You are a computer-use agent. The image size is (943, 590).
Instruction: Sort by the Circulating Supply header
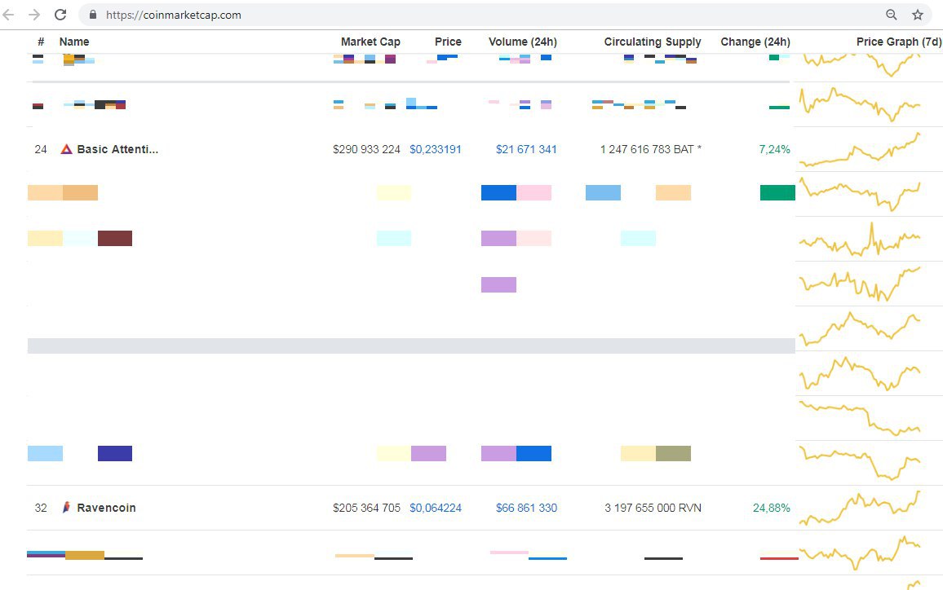pyautogui.click(x=653, y=42)
